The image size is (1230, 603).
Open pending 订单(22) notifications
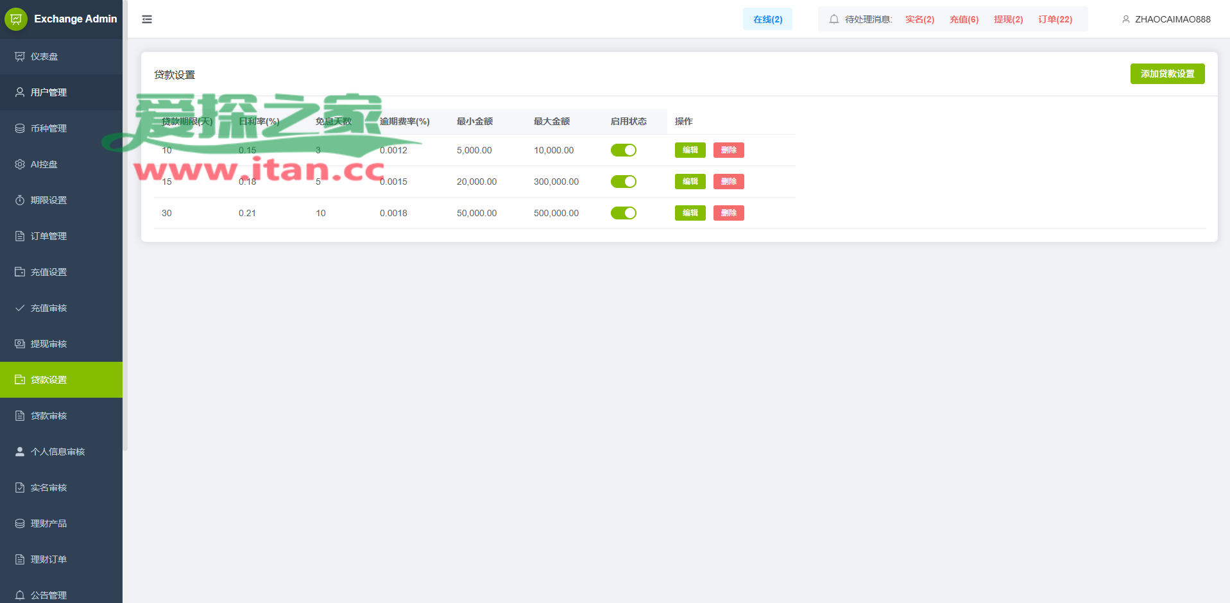point(1055,19)
